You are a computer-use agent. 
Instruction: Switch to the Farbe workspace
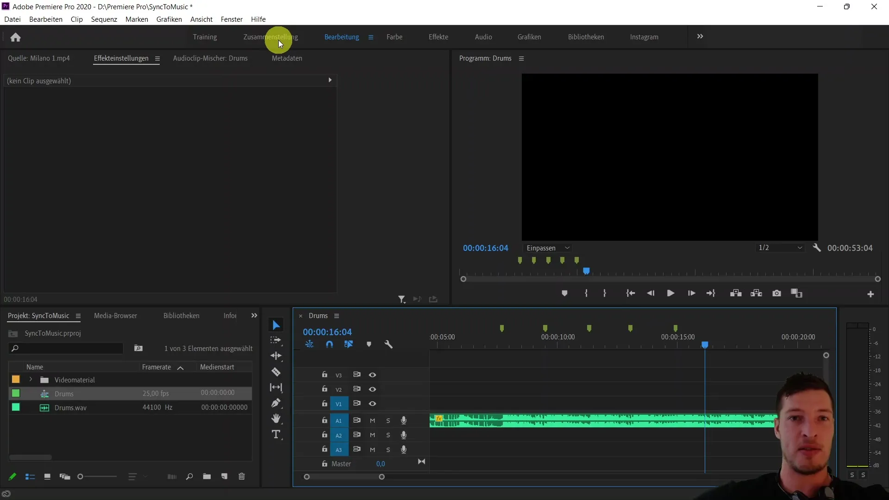394,37
